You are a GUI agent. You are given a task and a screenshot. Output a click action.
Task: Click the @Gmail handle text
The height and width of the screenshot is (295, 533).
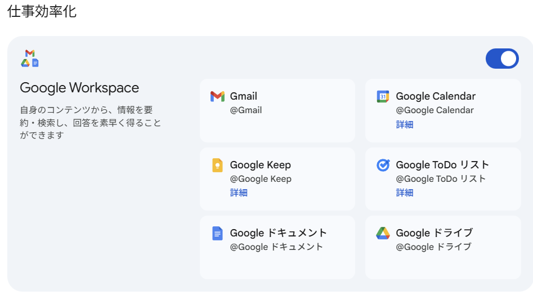[x=246, y=110]
